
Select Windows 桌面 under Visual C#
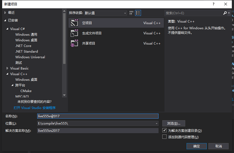[26, 40]
